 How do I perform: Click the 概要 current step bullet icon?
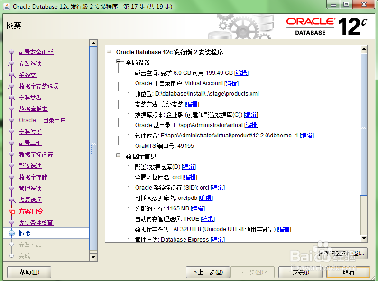(11, 233)
